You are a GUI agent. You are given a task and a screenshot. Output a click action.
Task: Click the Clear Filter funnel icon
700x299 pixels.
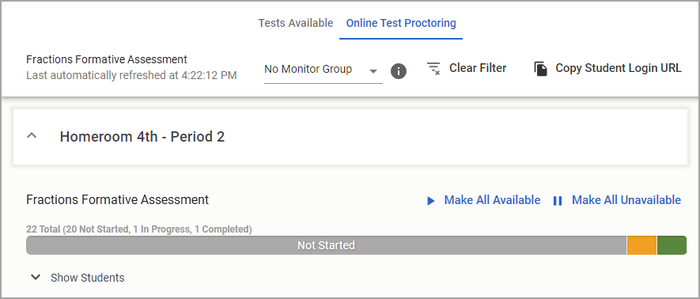(x=433, y=68)
